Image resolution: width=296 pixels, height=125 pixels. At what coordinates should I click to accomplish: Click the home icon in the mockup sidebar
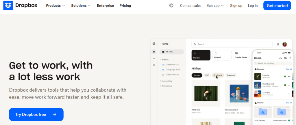pos(154,52)
